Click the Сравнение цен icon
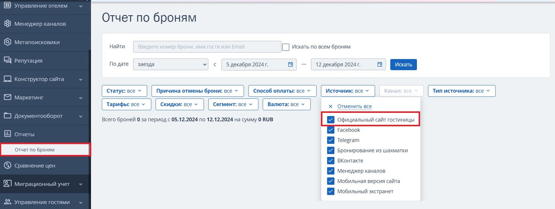Viewport: 555px width, 209px height. 7,165
